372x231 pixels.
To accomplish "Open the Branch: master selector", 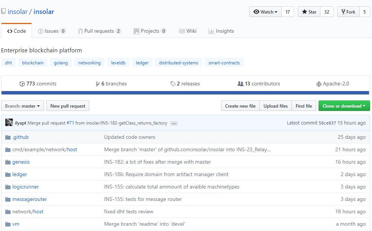I will [x=23, y=106].
